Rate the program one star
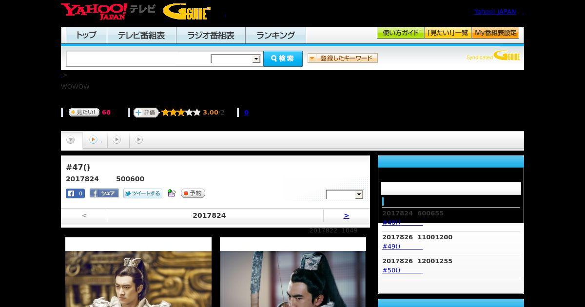Screen dimensions: 585x307 tap(165, 113)
